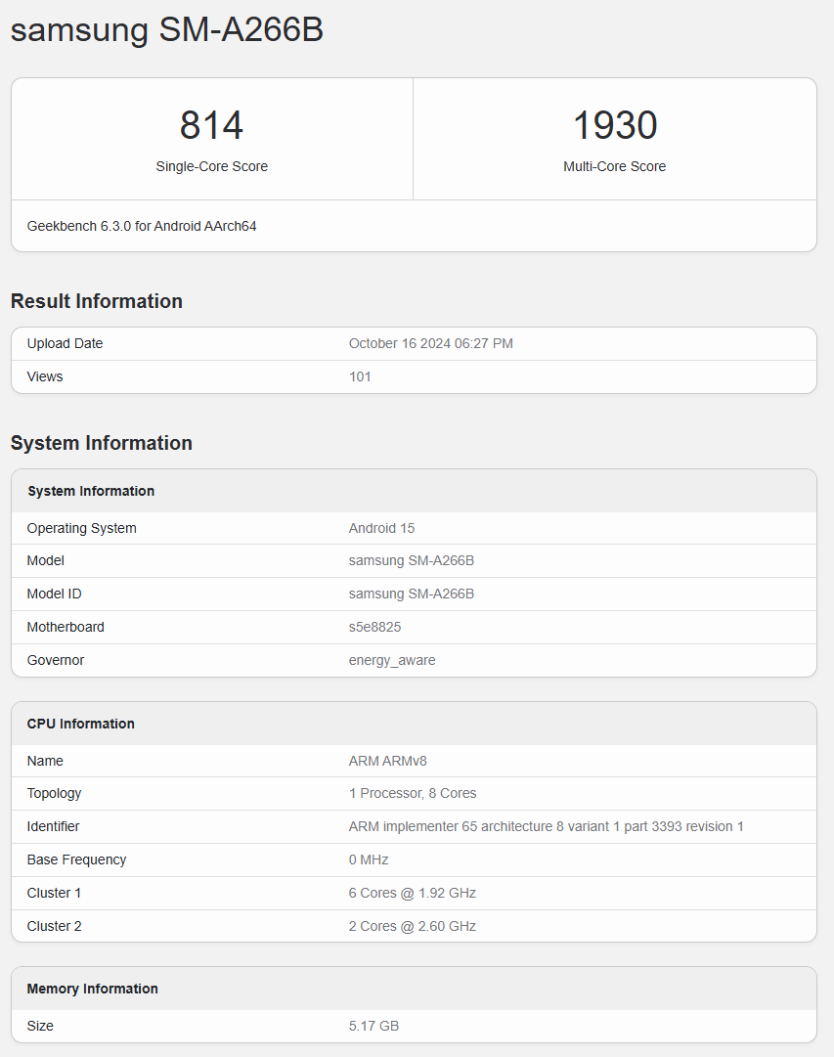The height and width of the screenshot is (1057, 834).
Task: Select the 0 MHz value
Action: click(369, 859)
